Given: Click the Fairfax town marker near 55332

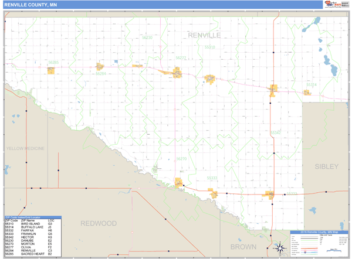Looking at the screenshot, I should [271, 195].
